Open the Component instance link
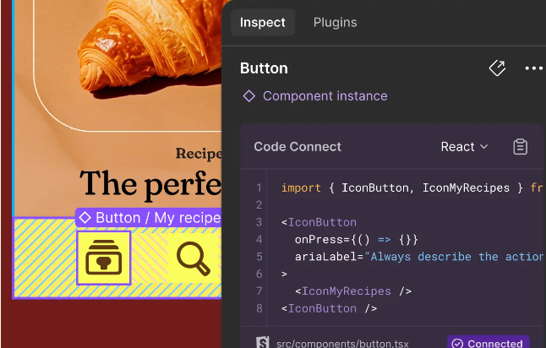 325,96
